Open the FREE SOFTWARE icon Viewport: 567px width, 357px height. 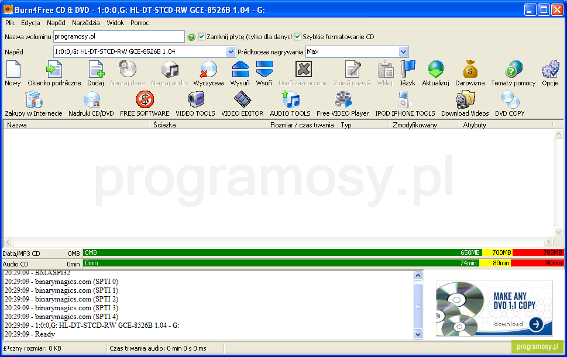click(145, 104)
